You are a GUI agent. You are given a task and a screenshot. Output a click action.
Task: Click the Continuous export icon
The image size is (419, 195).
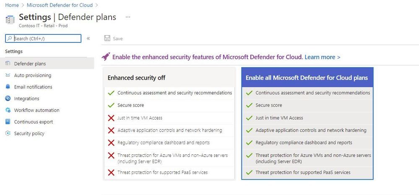[8, 122]
